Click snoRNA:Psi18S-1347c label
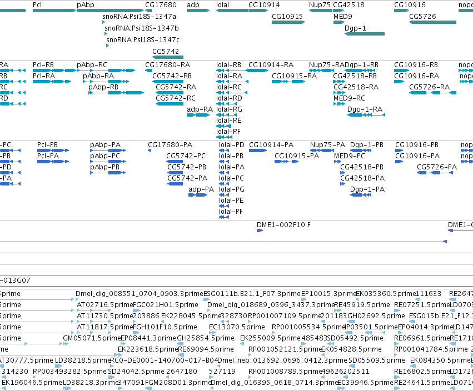The image size is (473, 391). click(x=143, y=40)
